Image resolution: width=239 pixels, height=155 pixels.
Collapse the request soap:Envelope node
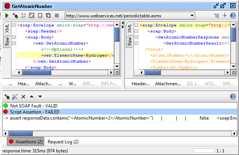[x=14, y=25]
